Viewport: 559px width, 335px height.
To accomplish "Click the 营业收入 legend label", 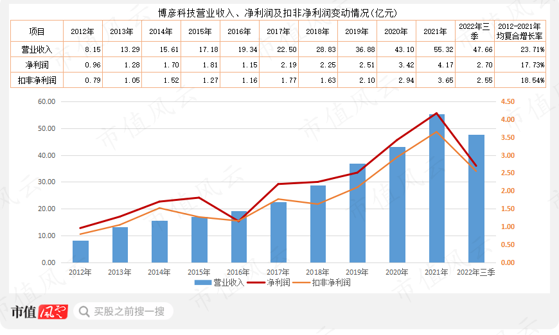I will pyautogui.click(x=229, y=282).
